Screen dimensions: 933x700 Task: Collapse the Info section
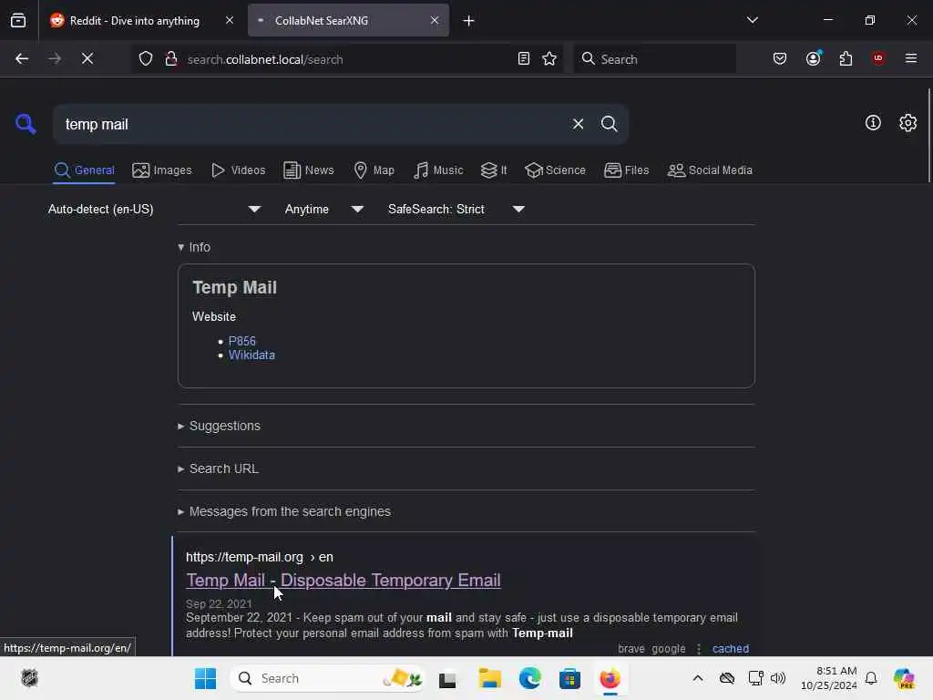pyautogui.click(x=194, y=247)
